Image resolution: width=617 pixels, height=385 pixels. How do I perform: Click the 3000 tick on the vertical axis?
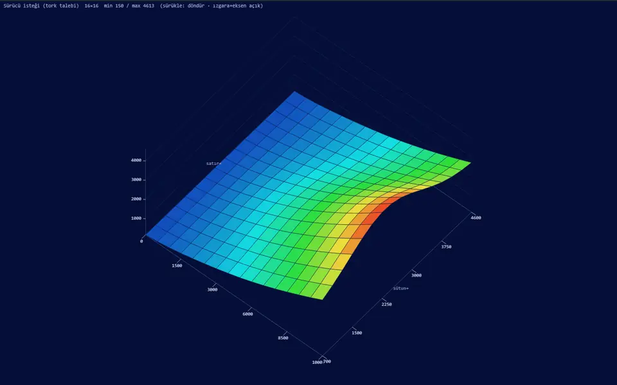[136, 180]
